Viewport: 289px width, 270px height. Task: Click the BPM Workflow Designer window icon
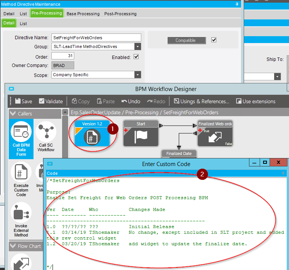11,89
